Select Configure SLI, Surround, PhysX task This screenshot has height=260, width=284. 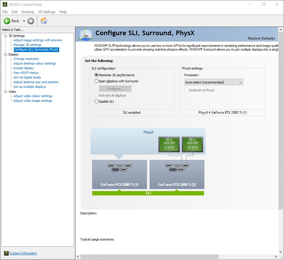click(36, 49)
